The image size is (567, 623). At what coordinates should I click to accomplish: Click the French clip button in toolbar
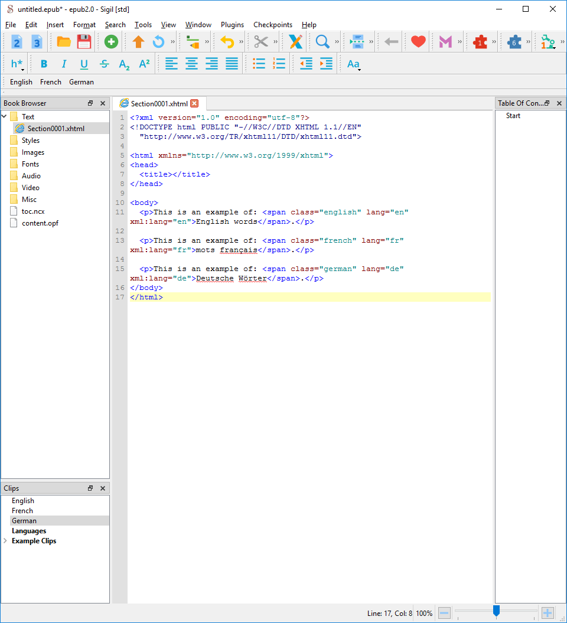click(x=51, y=82)
